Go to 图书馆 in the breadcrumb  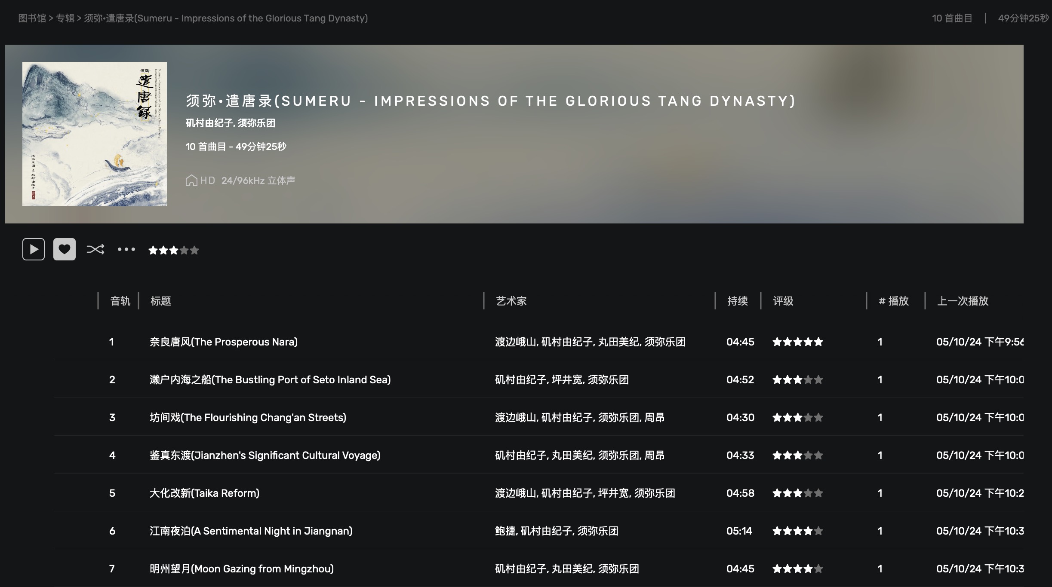[32, 18]
